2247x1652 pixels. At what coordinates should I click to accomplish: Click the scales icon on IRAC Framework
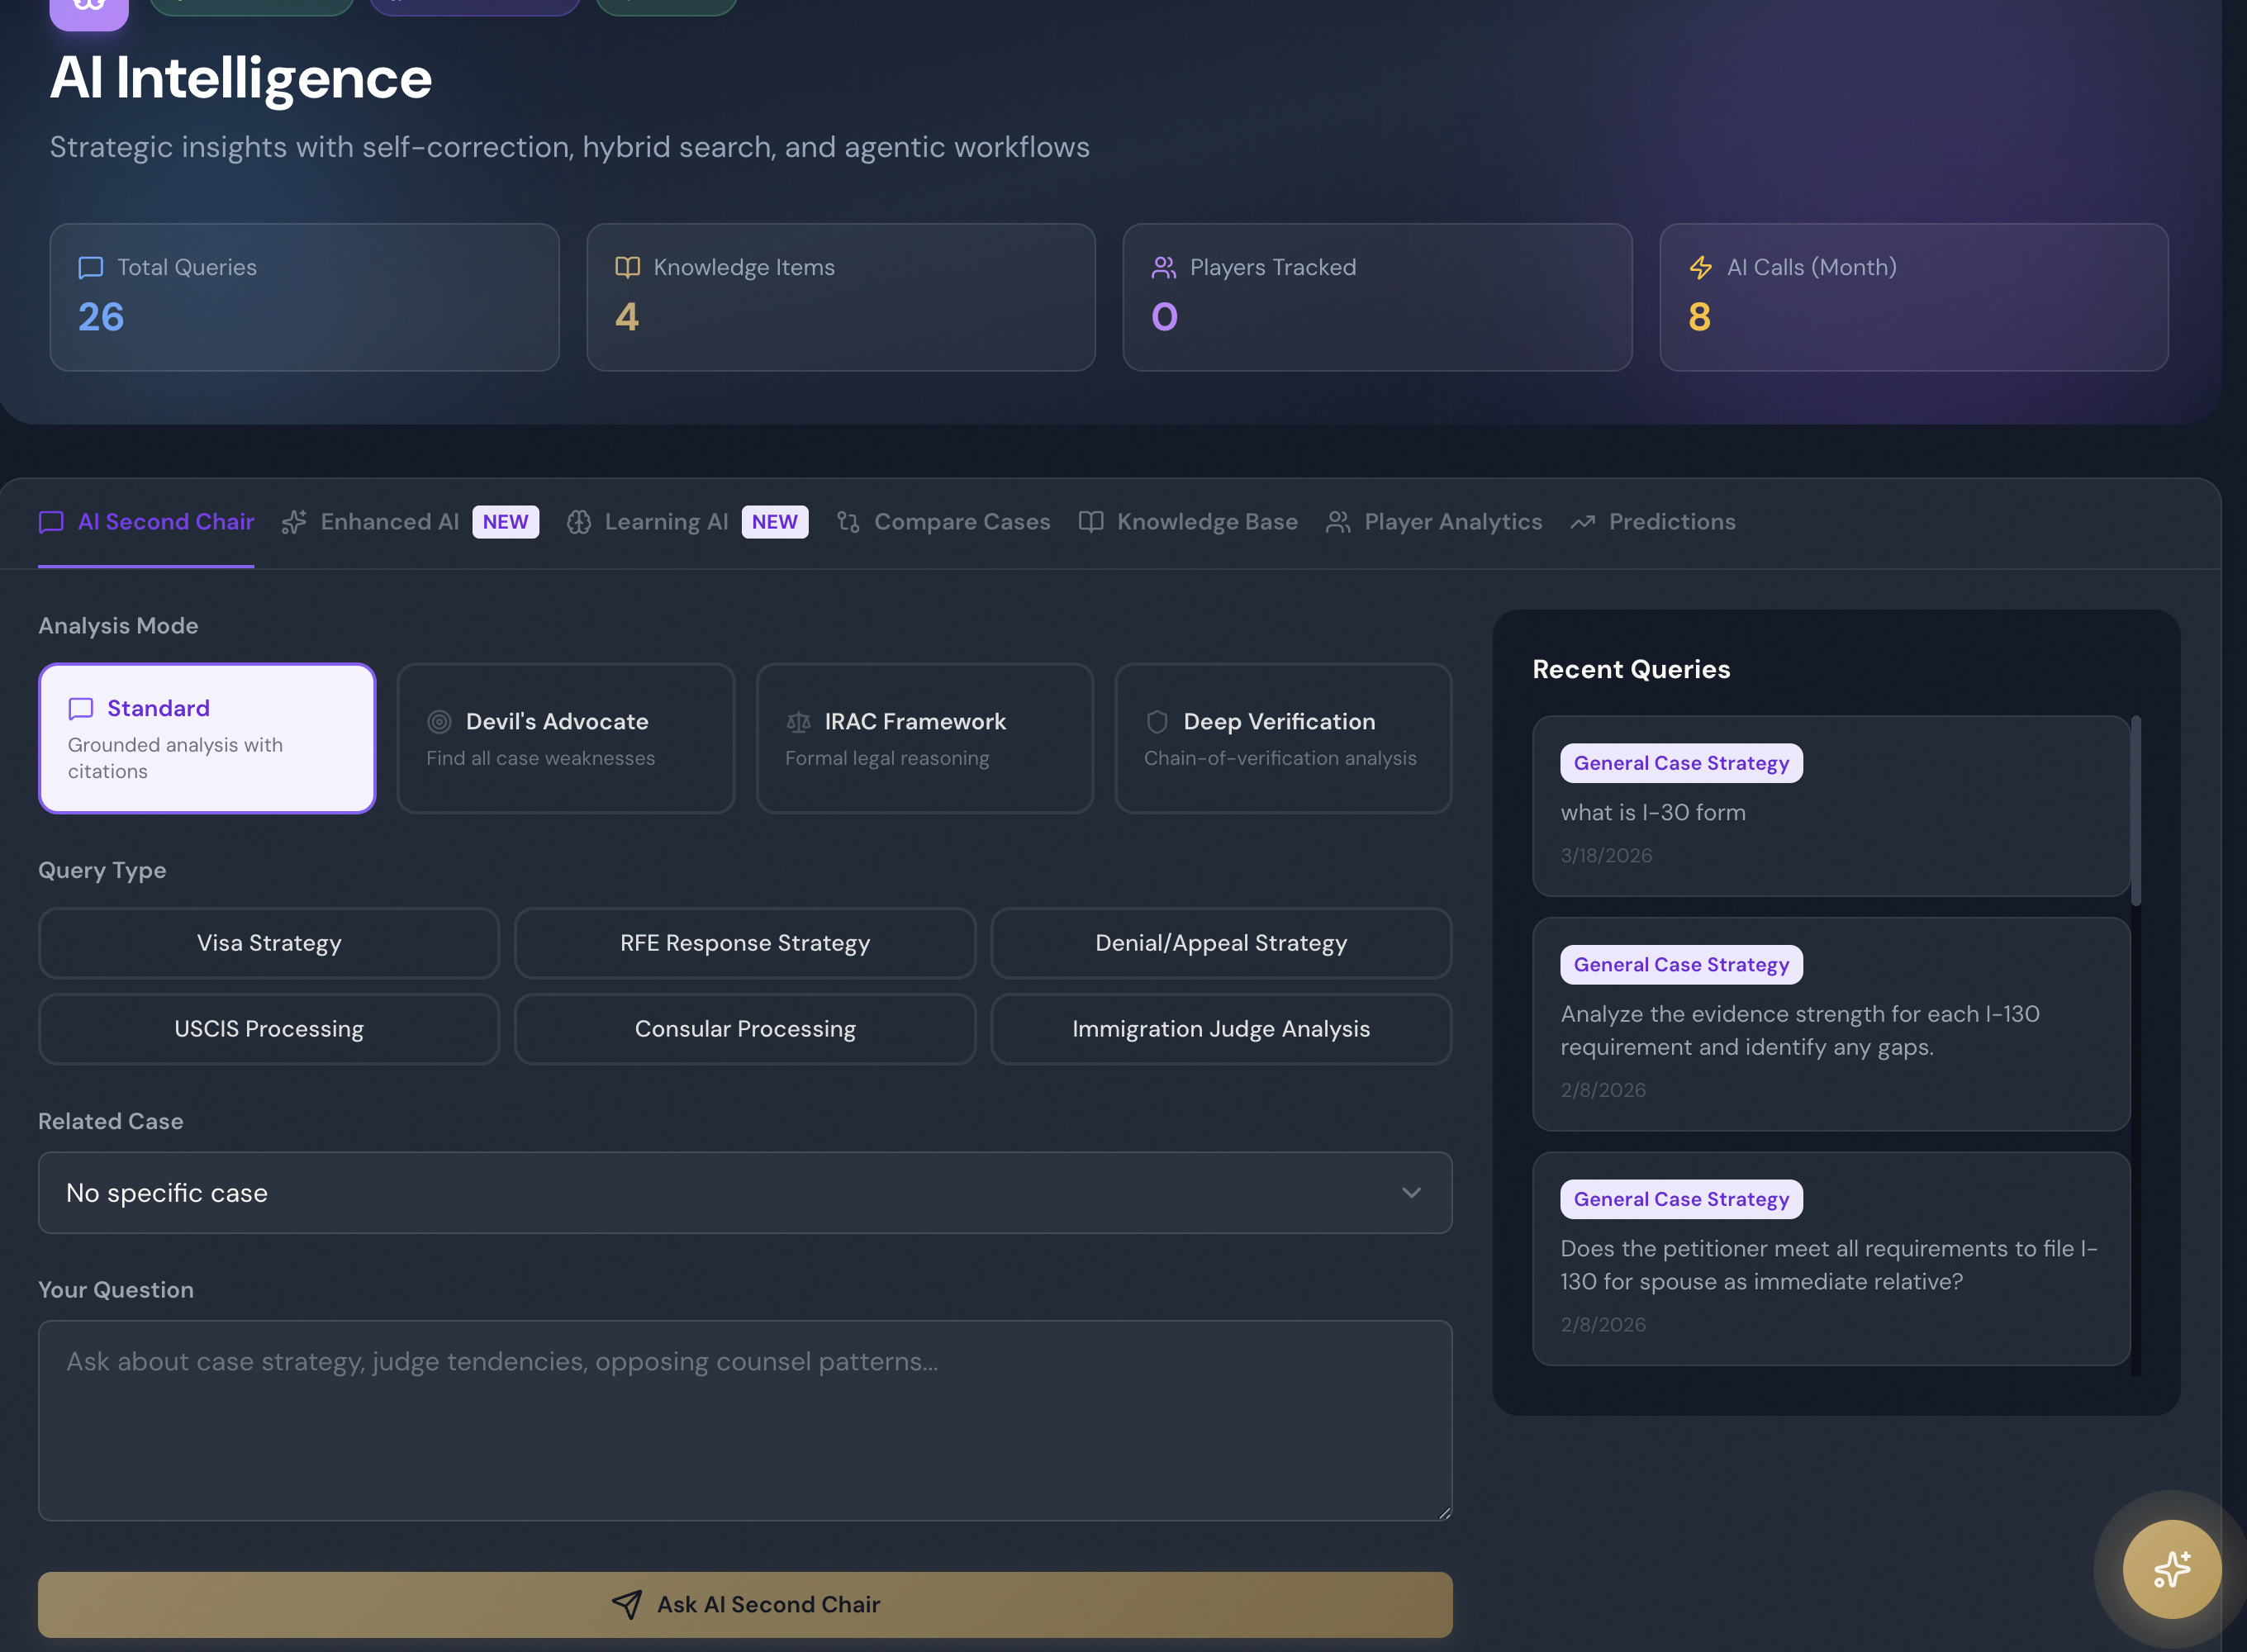tap(798, 722)
